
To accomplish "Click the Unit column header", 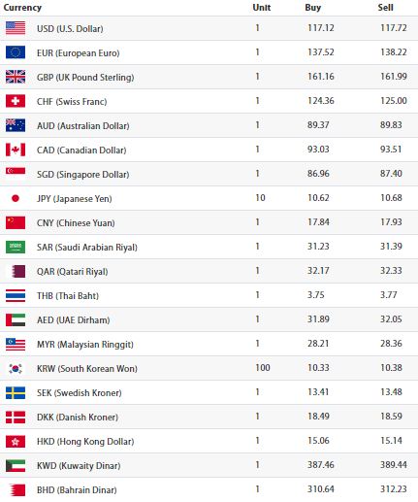I will point(262,7).
